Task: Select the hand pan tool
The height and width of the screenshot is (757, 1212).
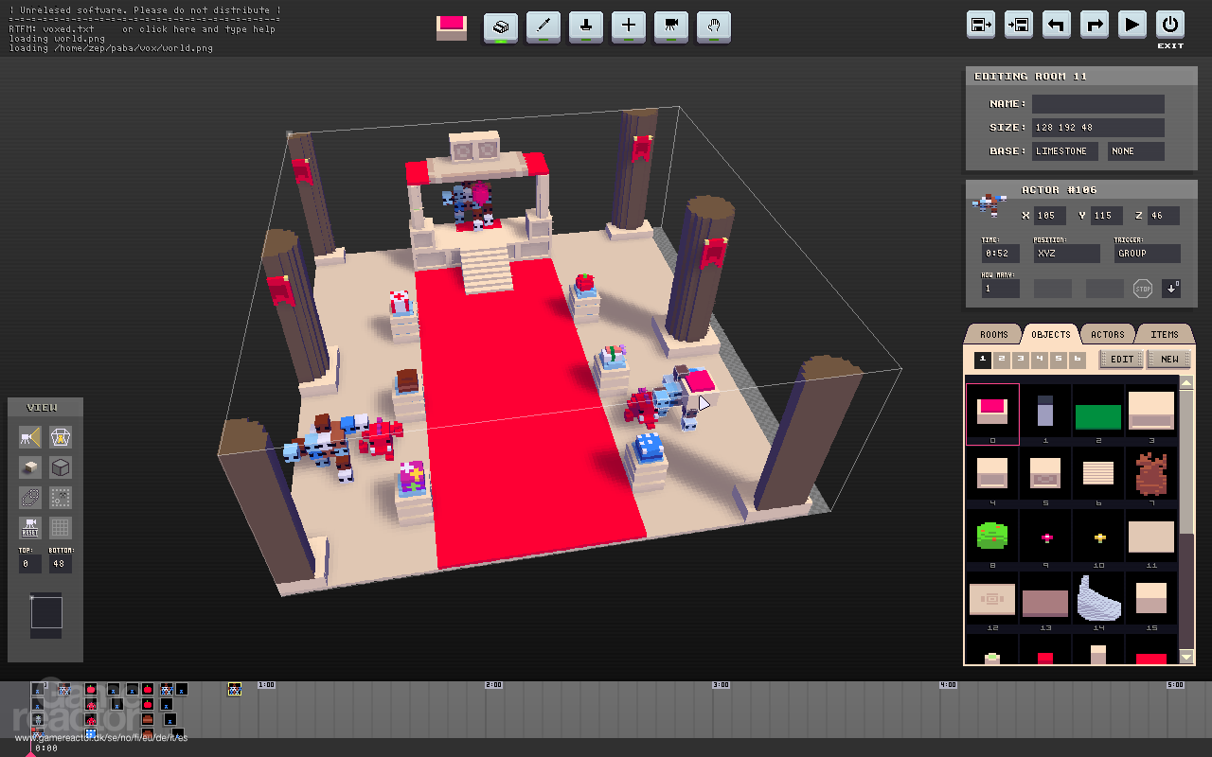Action: tap(713, 26)
